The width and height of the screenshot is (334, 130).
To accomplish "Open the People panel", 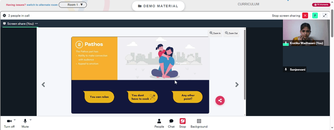I will [x=159, y=123].
